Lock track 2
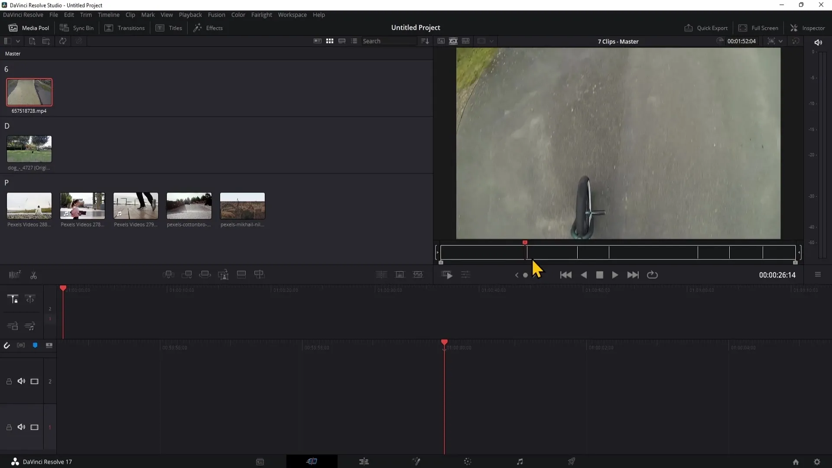Viewport: 832px width, 468px height. [x=9, y=381]
